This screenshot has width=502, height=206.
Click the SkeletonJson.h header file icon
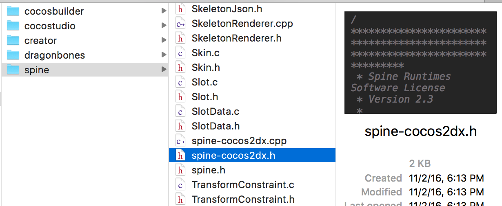tap(180, 9)
